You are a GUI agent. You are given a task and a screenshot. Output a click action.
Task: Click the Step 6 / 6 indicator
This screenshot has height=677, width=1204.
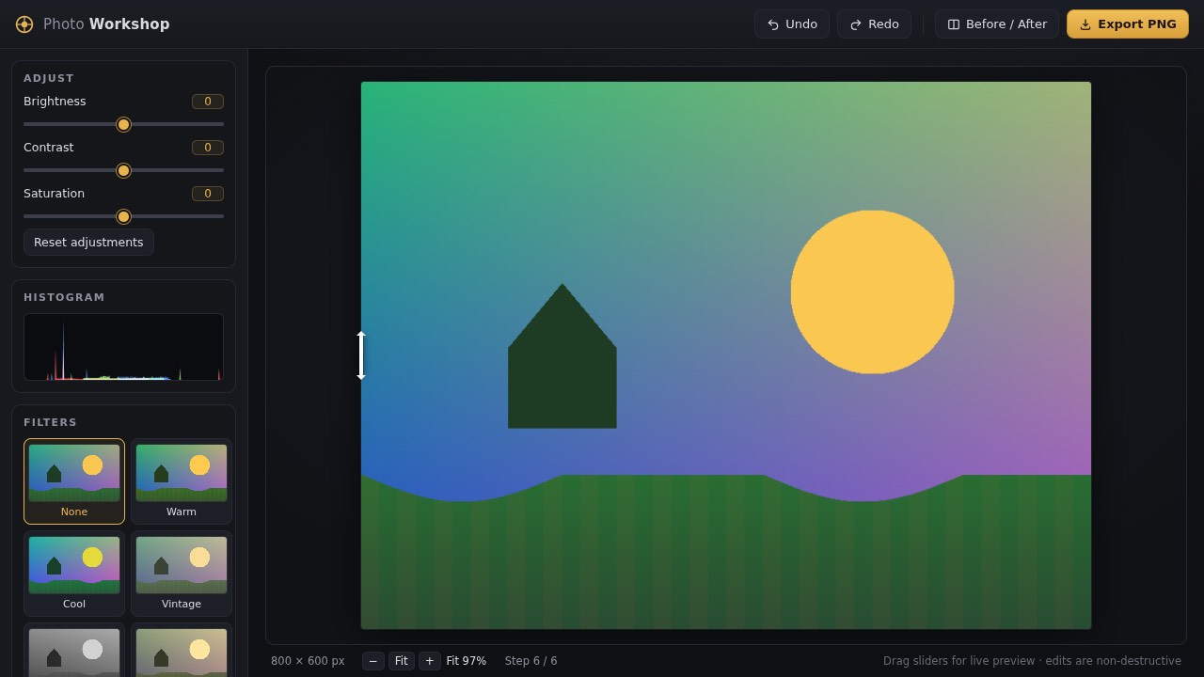pos(531,661)
